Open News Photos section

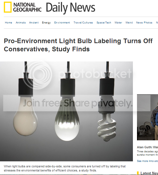click(x=144, y=23)
